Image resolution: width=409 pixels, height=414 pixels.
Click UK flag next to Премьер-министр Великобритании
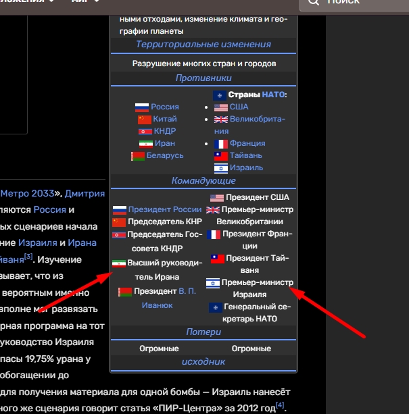[213, 210]
